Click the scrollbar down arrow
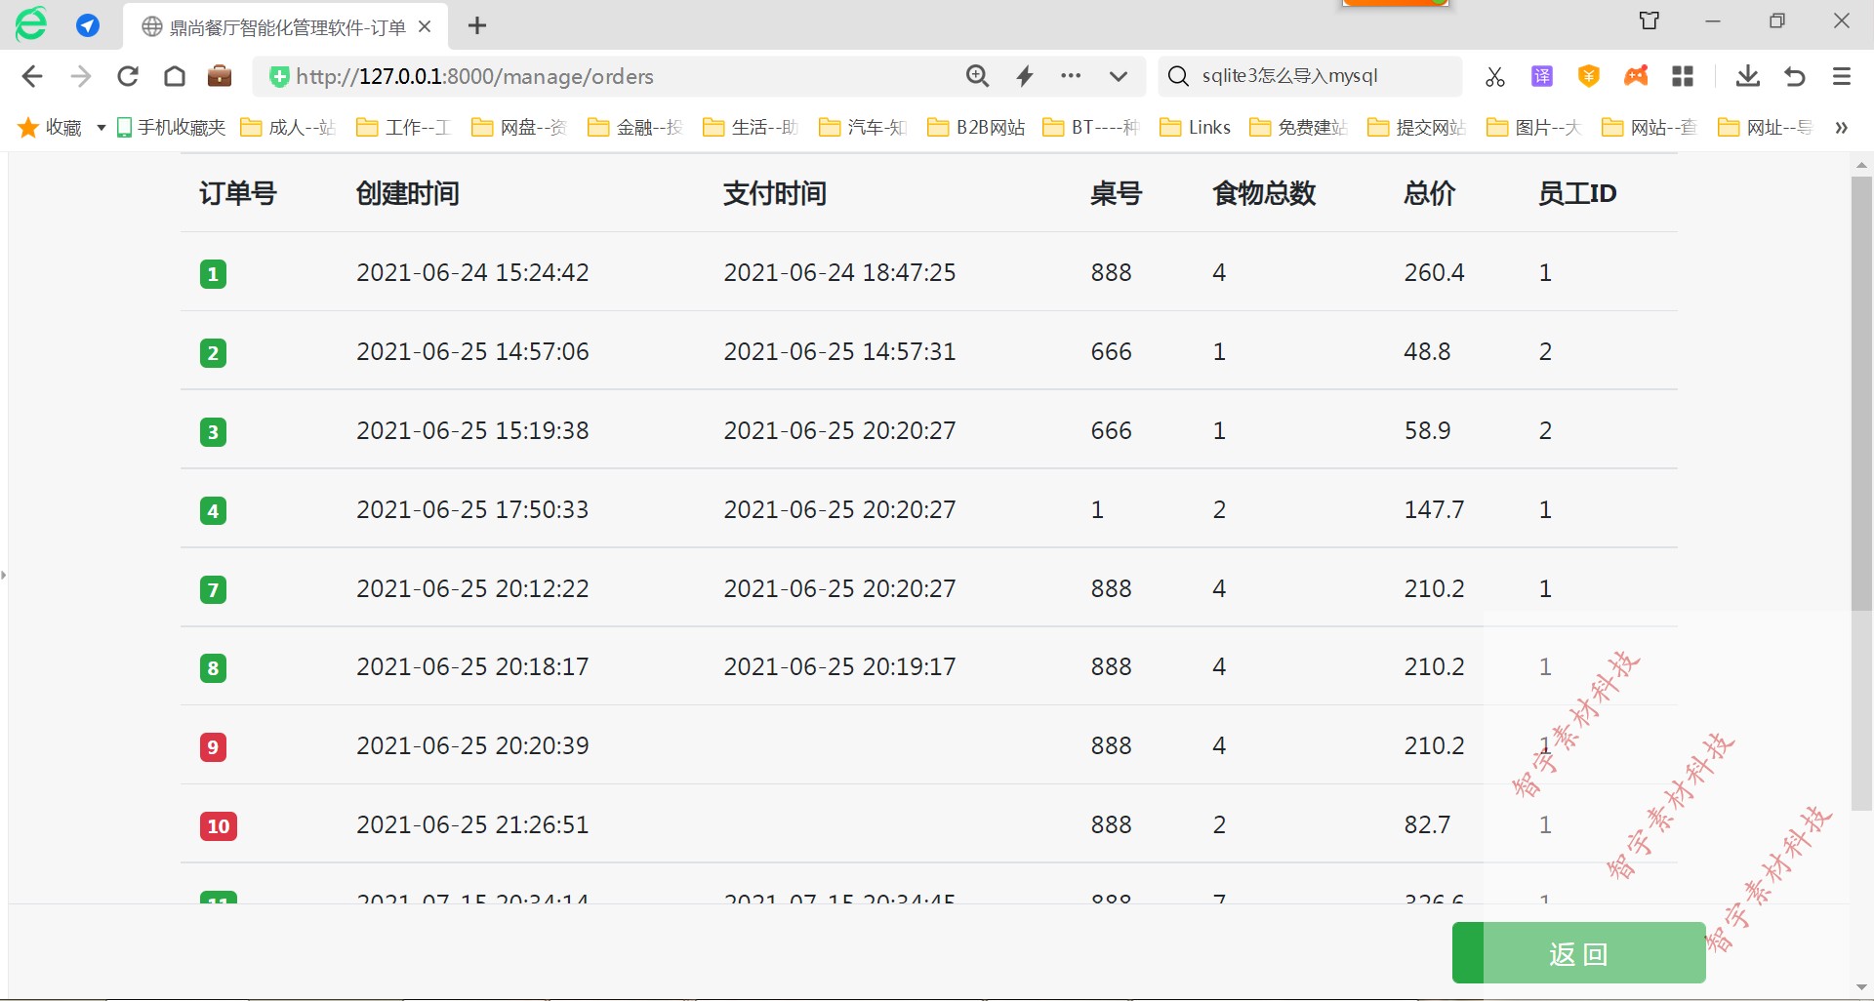This screenshot has height=1001, width=1874. (x=1861, y=988)
